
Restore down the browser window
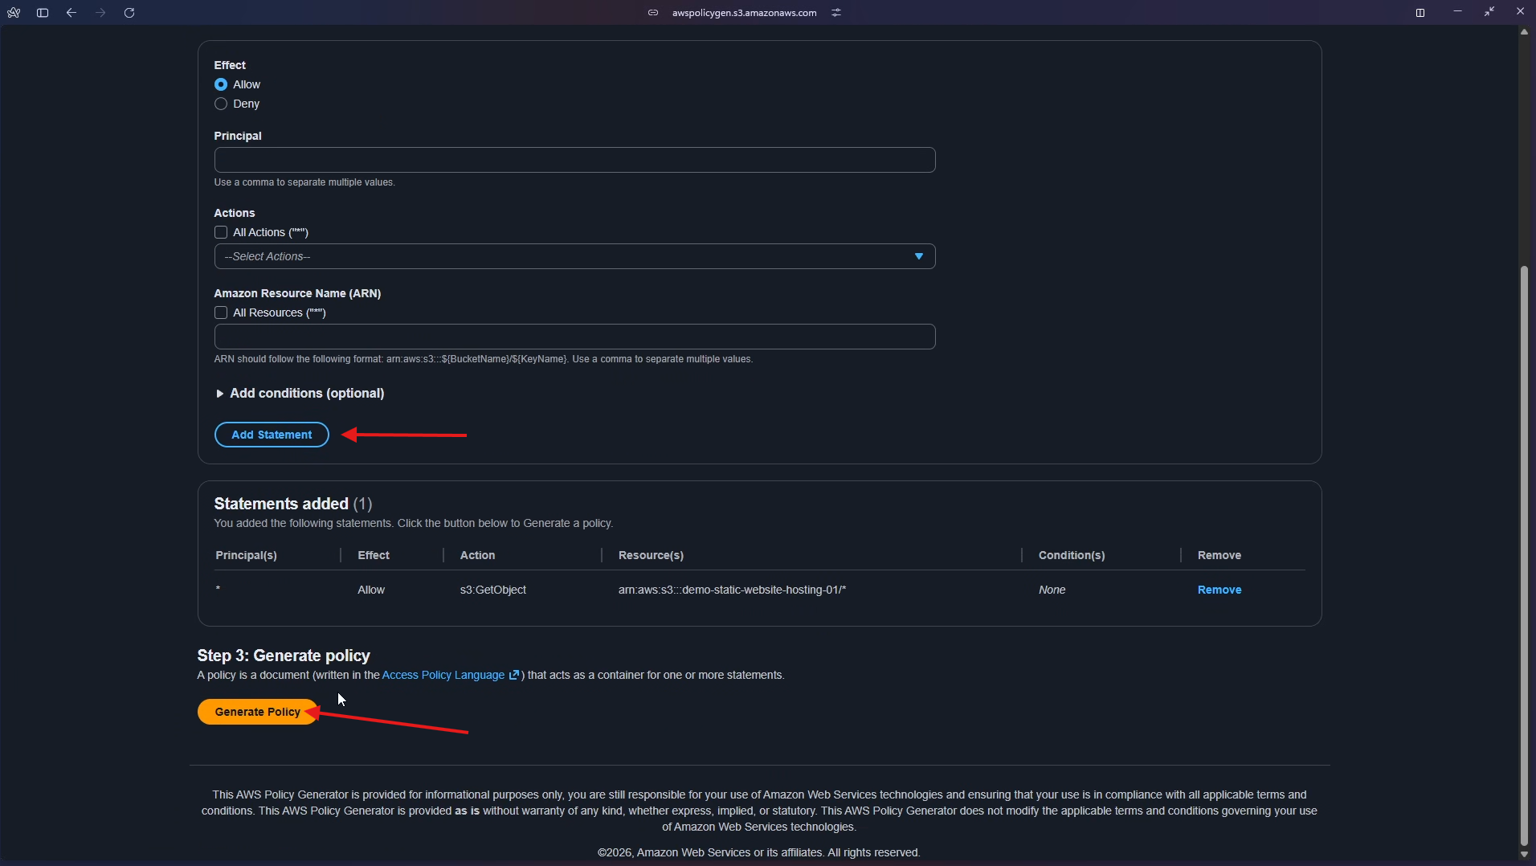click(x=1489, y=11)
